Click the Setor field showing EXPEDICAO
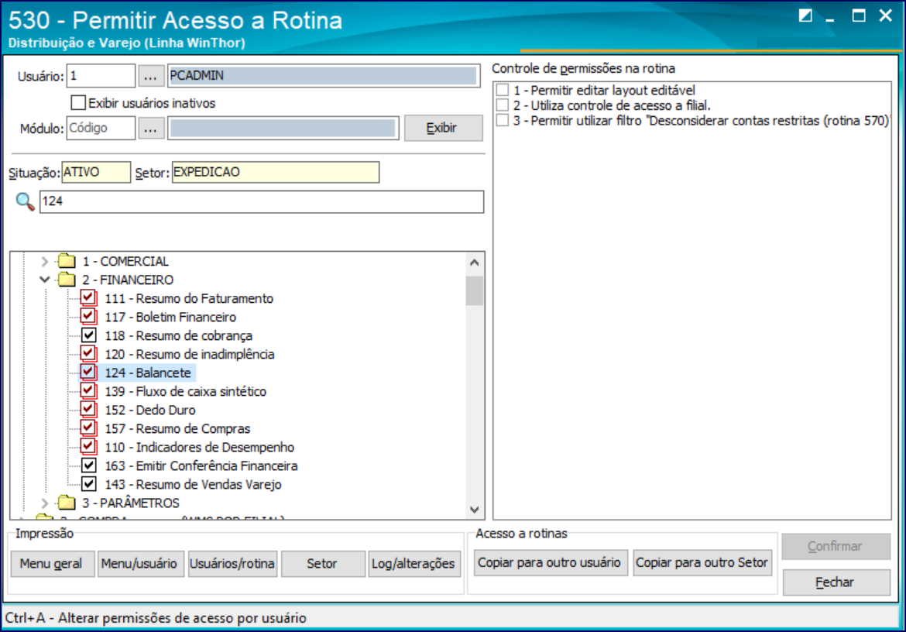Viewport: 906px width, 632px height. (x=275, y=172)
